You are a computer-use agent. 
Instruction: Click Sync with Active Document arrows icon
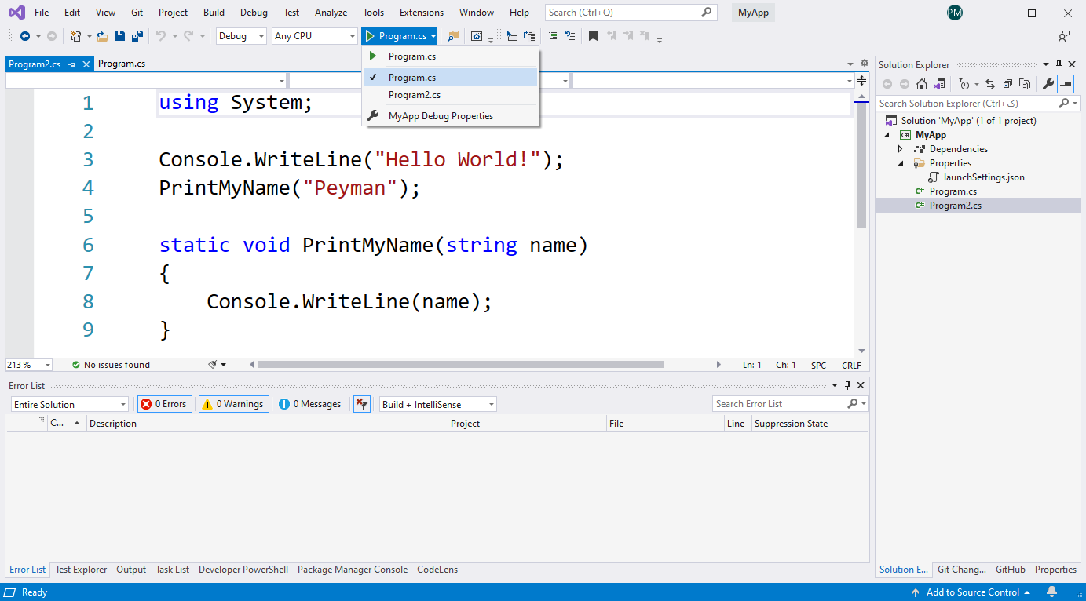click(990, 84)
